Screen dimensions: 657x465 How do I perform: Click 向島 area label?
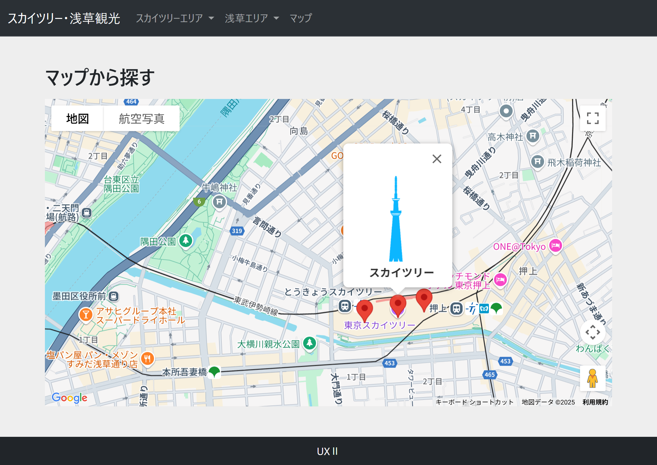click(299, 131)
